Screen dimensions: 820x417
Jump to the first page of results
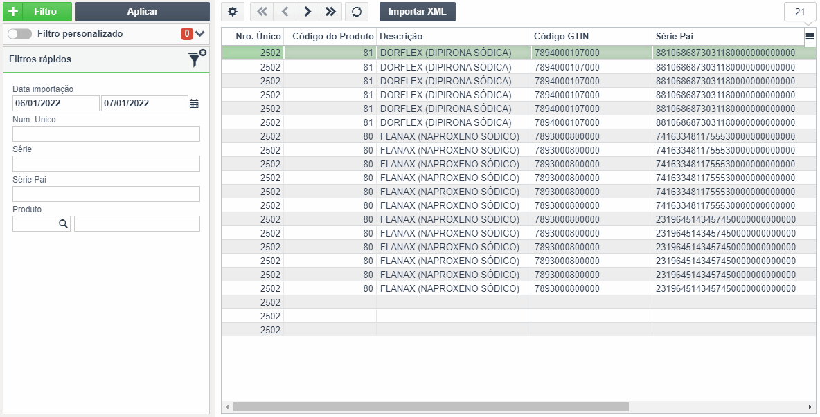pyautogui.click(x=262, y=12)
